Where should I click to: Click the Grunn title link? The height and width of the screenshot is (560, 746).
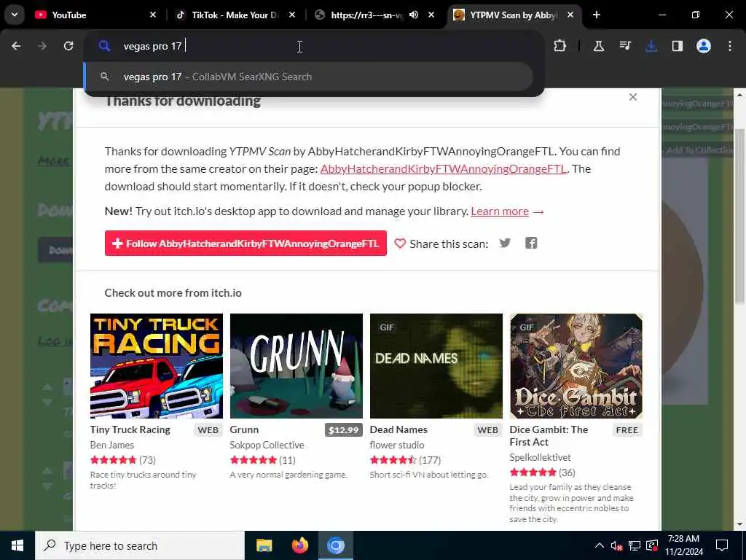(244, 429)
